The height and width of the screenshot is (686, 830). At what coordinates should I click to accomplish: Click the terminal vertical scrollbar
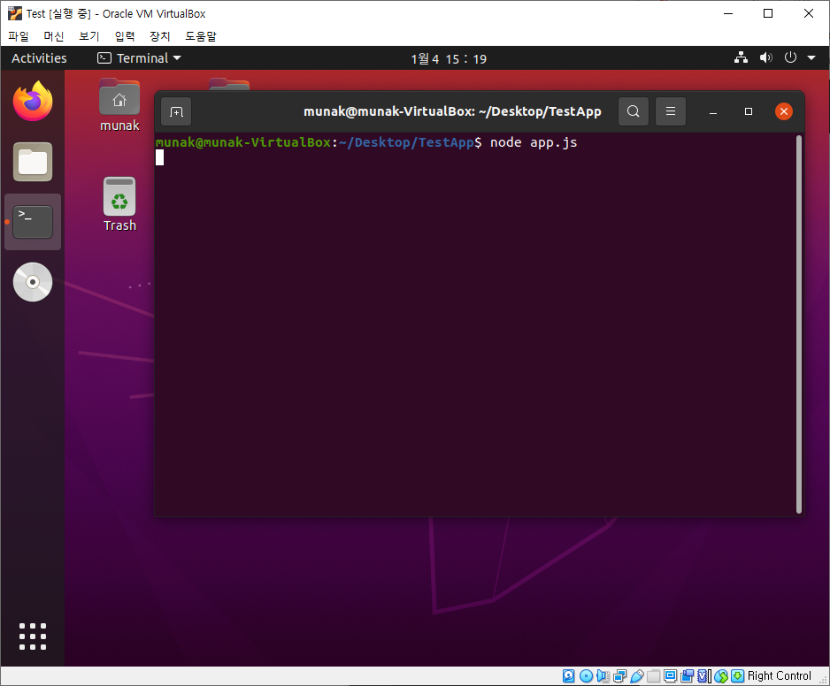(x=799, y=324)
